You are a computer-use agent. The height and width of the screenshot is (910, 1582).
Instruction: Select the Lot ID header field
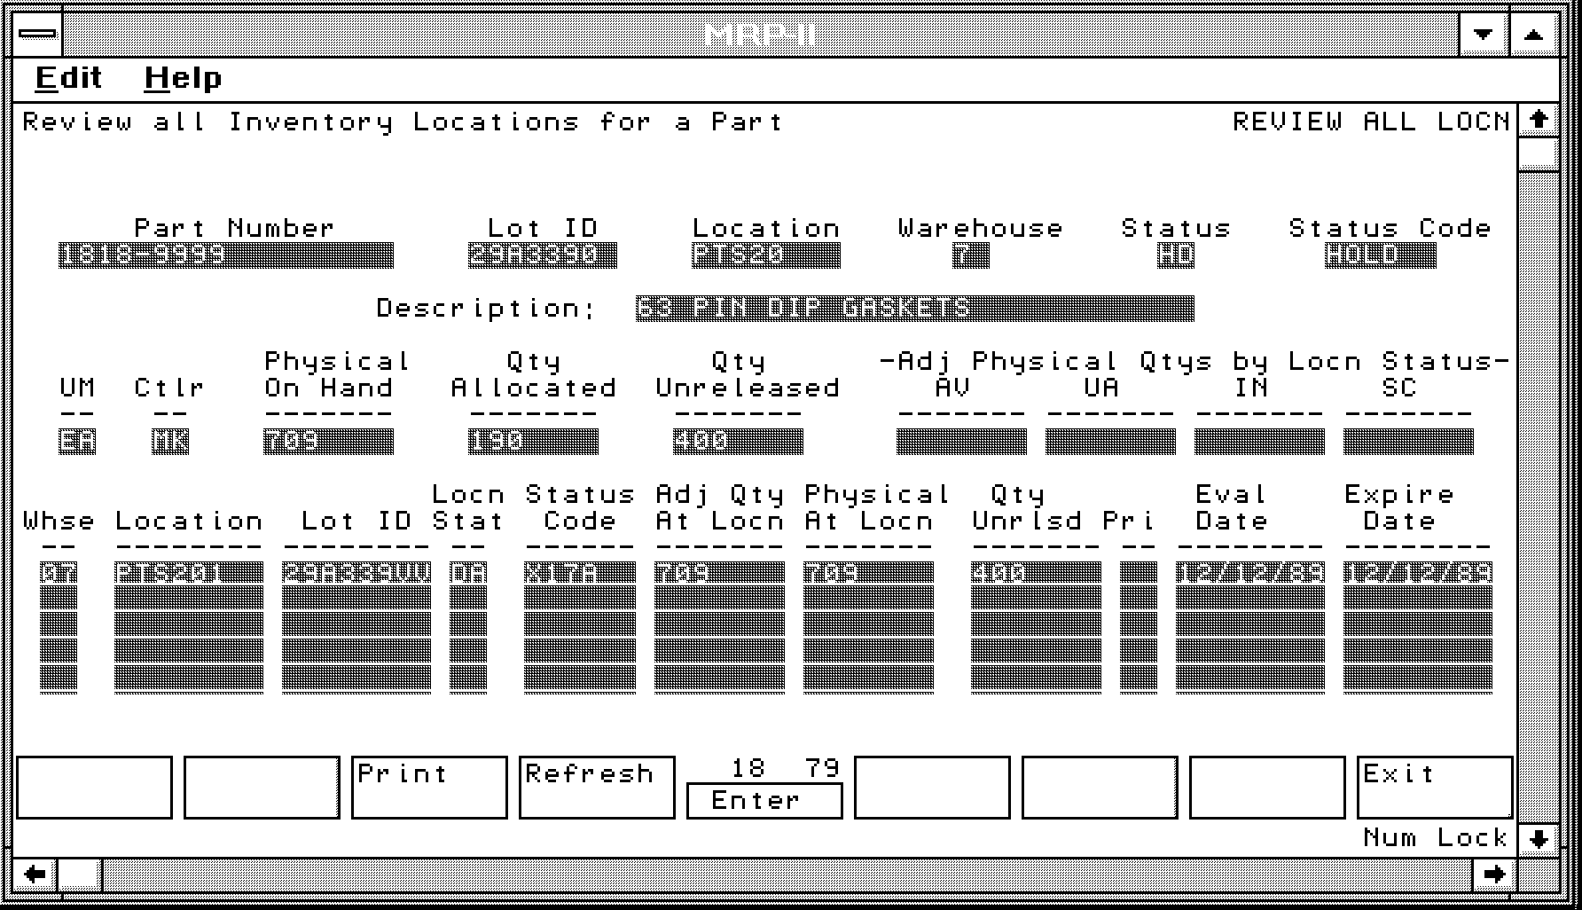[x=542, y=255]
